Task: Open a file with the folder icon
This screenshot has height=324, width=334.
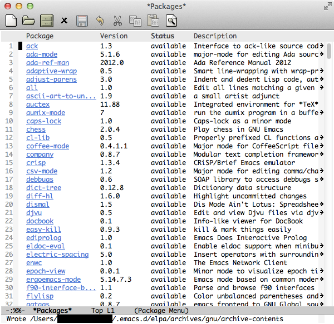Action: [x=28, y=21]
